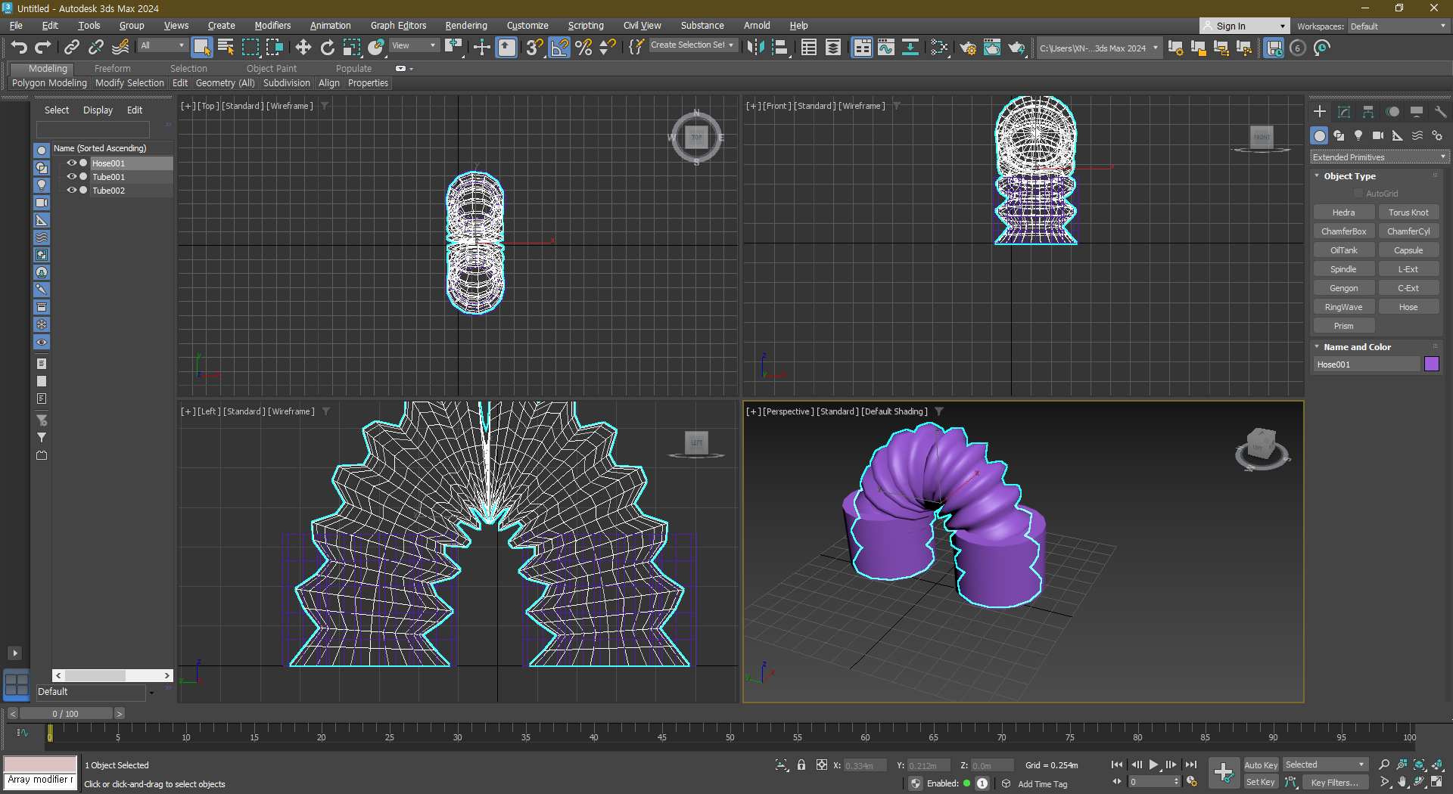This screenshot has height=794, width=1453.
Task: Open the Workspaces Default dropdown
Action: pyautogui.click(x=1398, y=26)
